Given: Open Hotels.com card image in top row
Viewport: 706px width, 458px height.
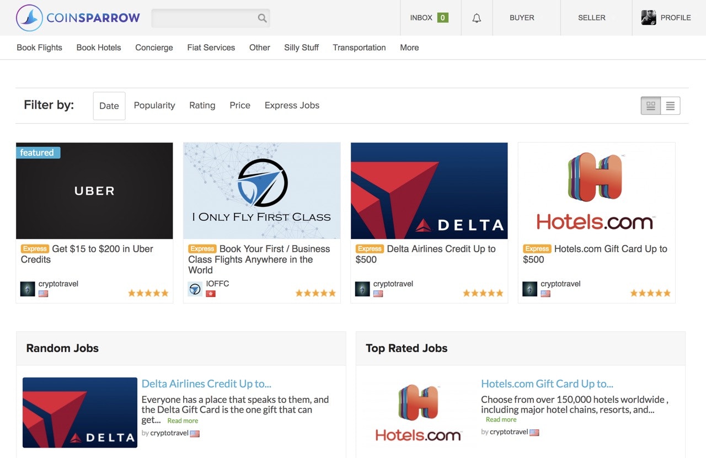Looking at the screenshot, I should [597, 191].
